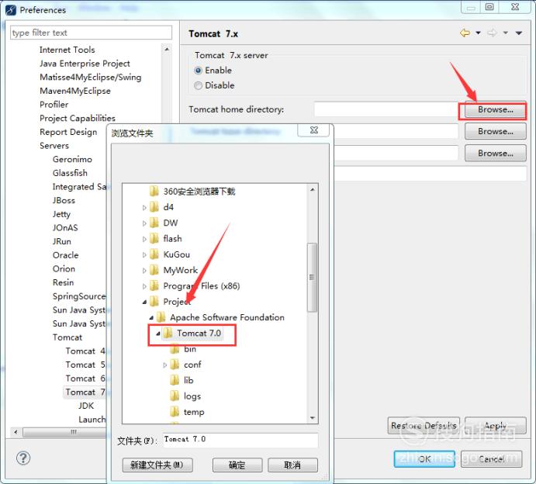Screen dimensions: 536x484
Task: Click 新建文件夹 button
Action: click(157, 465)
